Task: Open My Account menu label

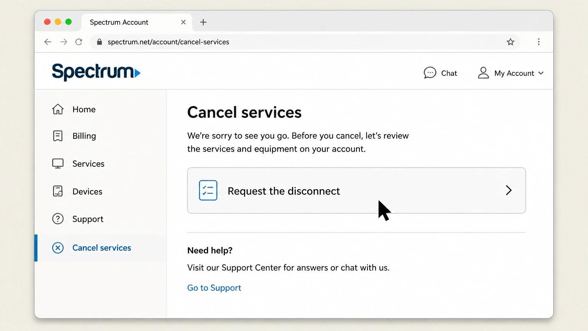Action: 514,73
